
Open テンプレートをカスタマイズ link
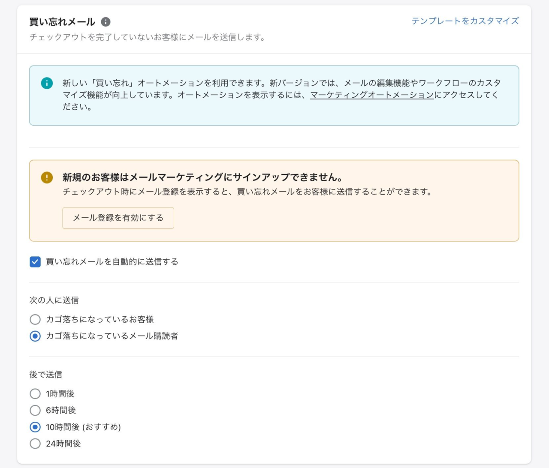point(465,21)
